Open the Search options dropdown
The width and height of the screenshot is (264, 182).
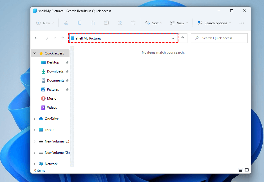click(214, 23)
